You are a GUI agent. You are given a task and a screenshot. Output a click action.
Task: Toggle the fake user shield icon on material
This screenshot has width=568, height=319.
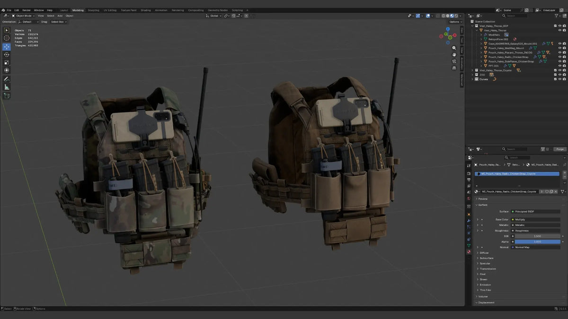click(x=546, y=191)
